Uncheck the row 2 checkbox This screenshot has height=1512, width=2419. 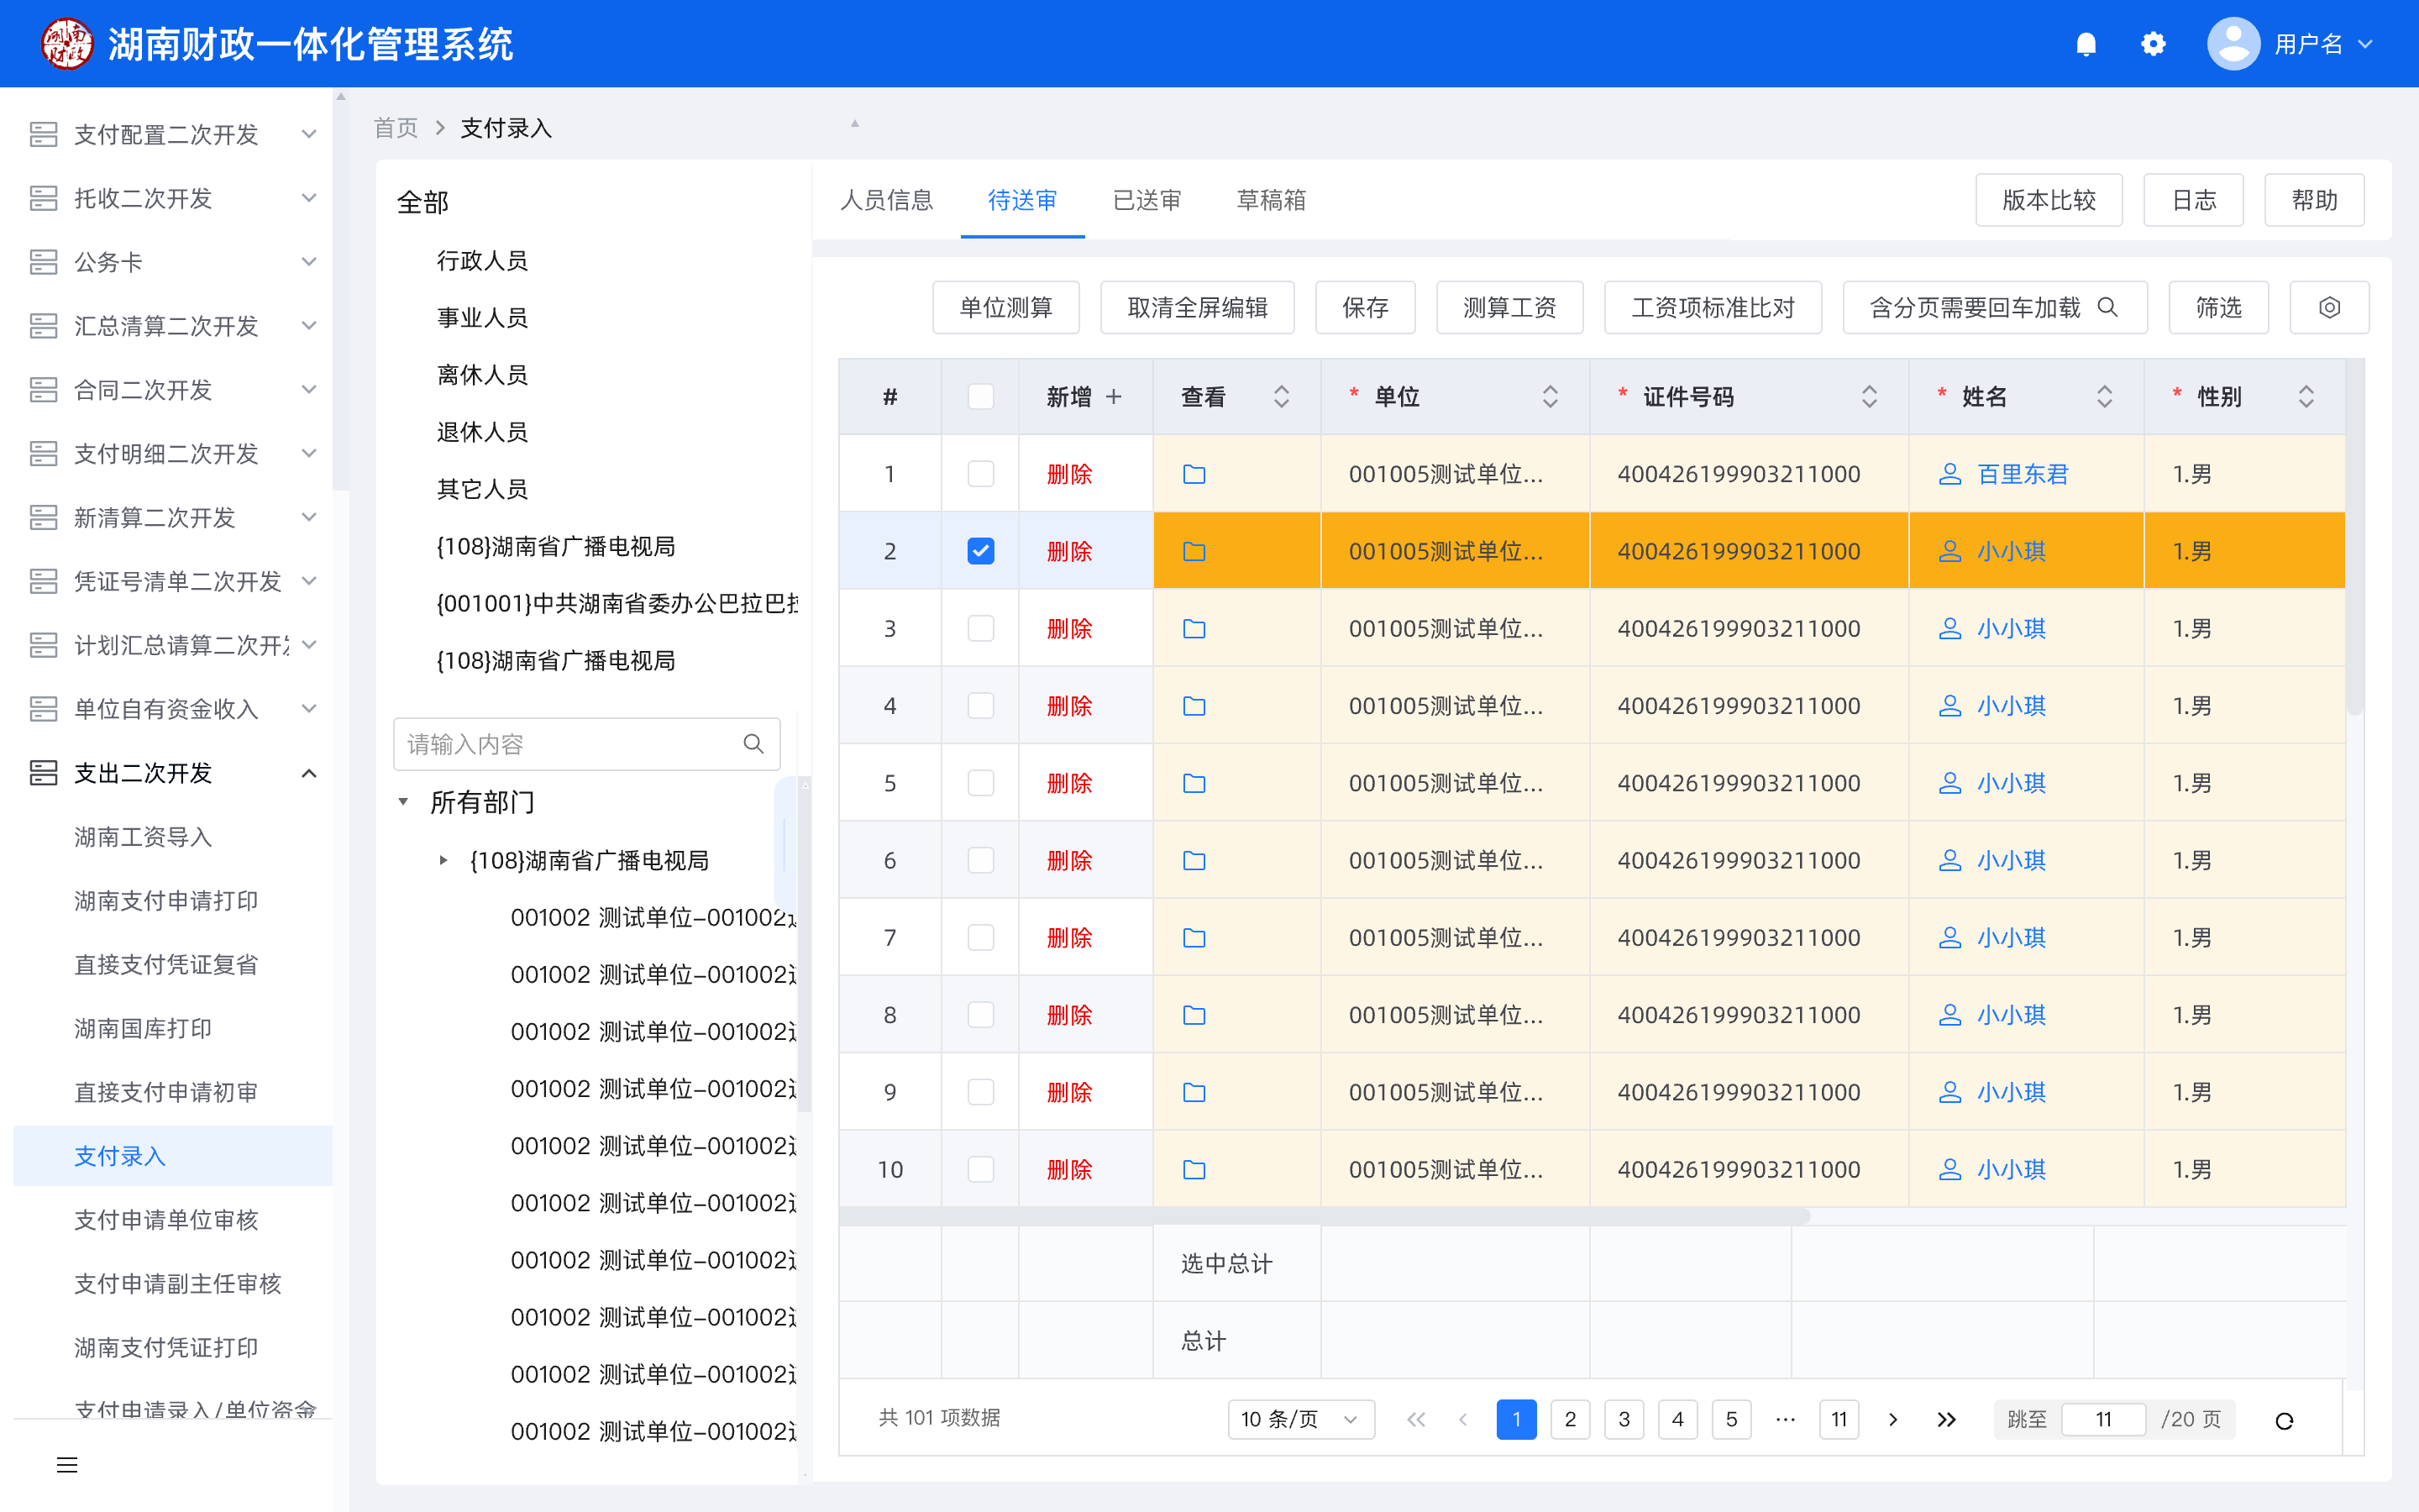[980, 551]
